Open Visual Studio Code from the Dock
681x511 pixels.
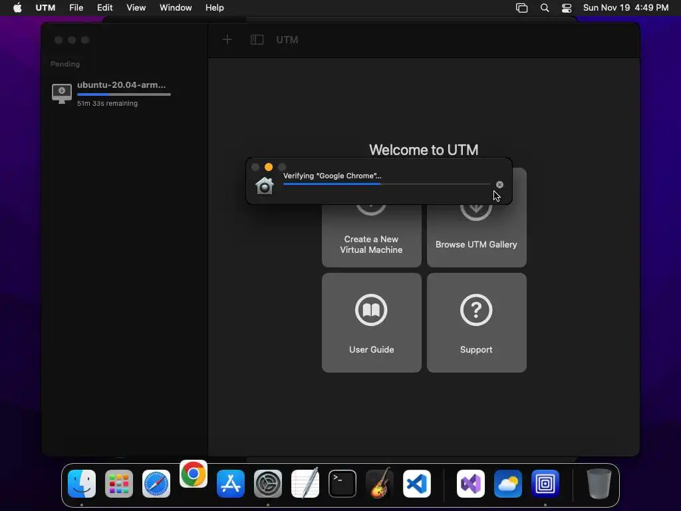coord(417,484)
